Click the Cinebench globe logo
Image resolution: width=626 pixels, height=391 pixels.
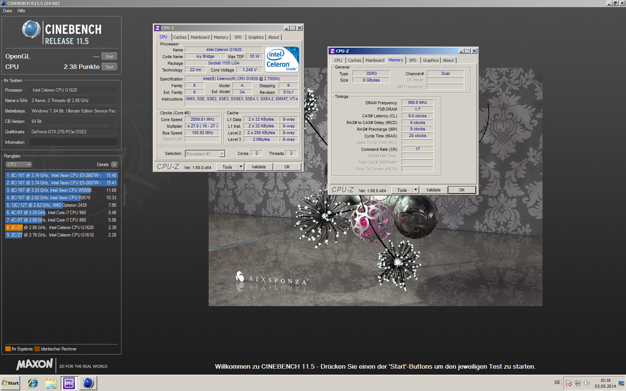(x=31, y=29)
